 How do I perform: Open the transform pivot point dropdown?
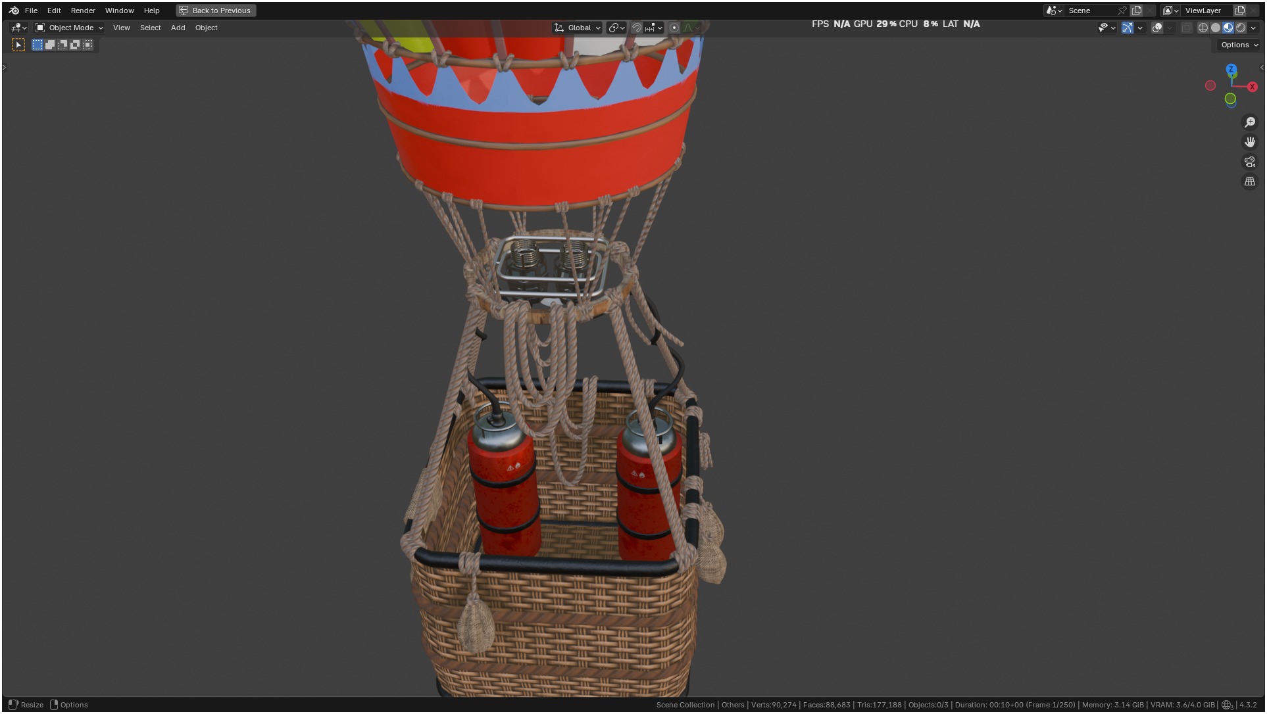[616, 28]
